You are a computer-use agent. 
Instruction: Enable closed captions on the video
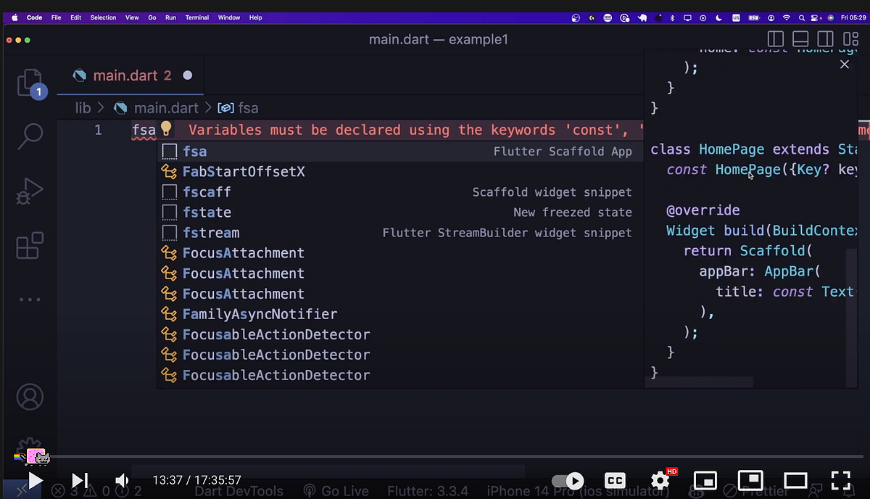[615, 480]
